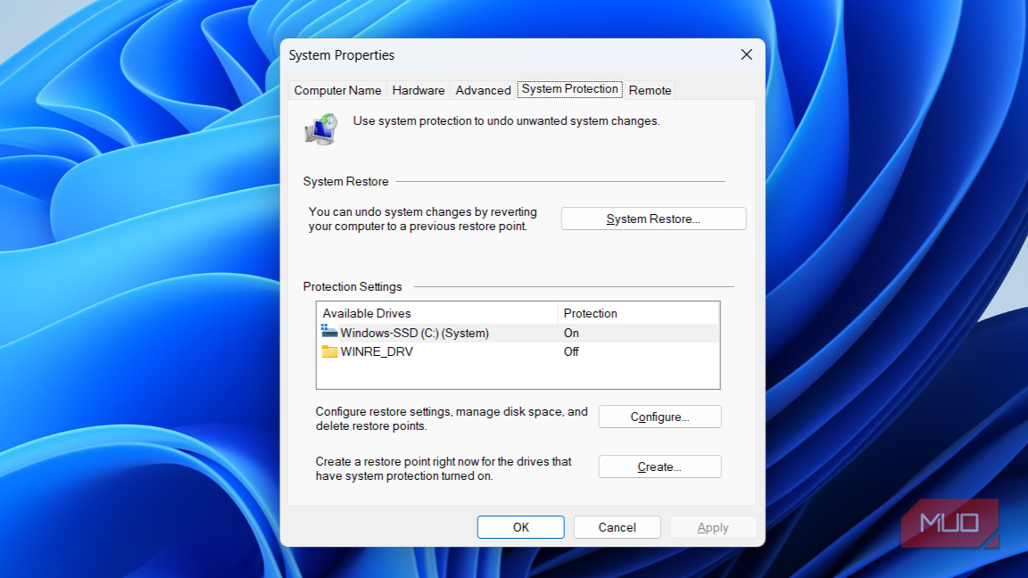Click the Windows-SSD drive icon
Screen dimensions: 1028x578
329,332
